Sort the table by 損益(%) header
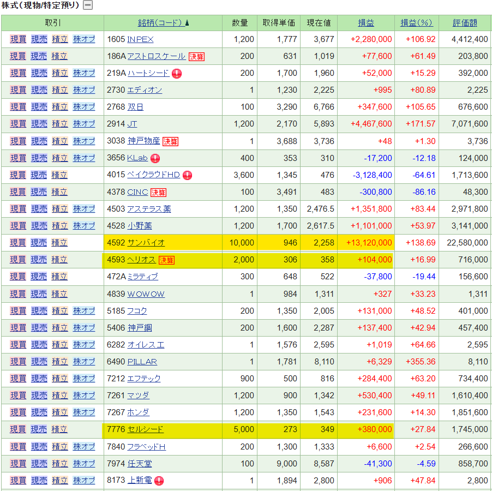The image size is (492, 491). coord(416,23)
